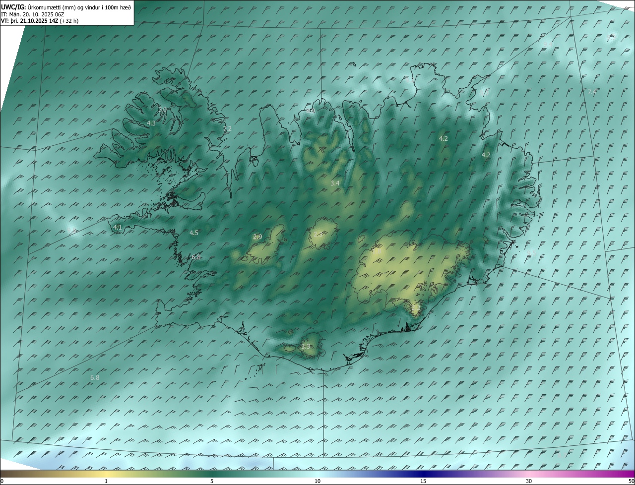Click the "4.1" value label on the map
This screenshot has width=635, height=485.
click(117, 227)
